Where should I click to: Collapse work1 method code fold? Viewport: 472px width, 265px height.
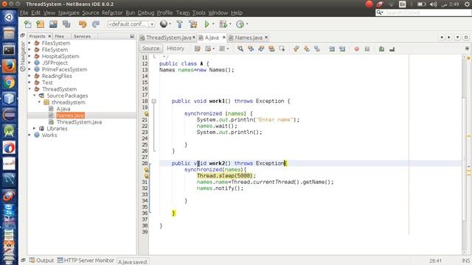click(x=154, y=102)
